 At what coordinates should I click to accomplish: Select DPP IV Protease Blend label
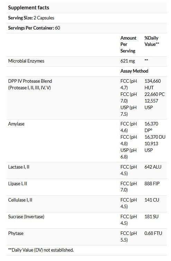click(x=30, y=81)
